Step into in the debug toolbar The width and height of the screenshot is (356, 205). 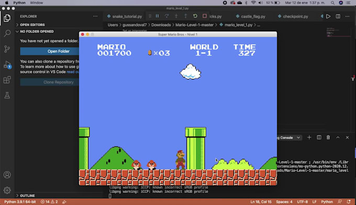click(176, 16)
